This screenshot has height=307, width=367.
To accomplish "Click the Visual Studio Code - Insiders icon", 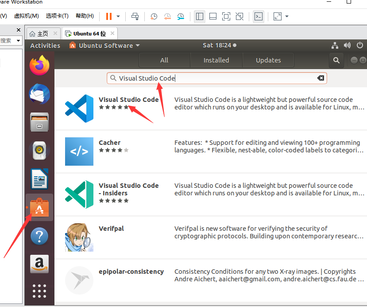I will (x=79, y=194).
